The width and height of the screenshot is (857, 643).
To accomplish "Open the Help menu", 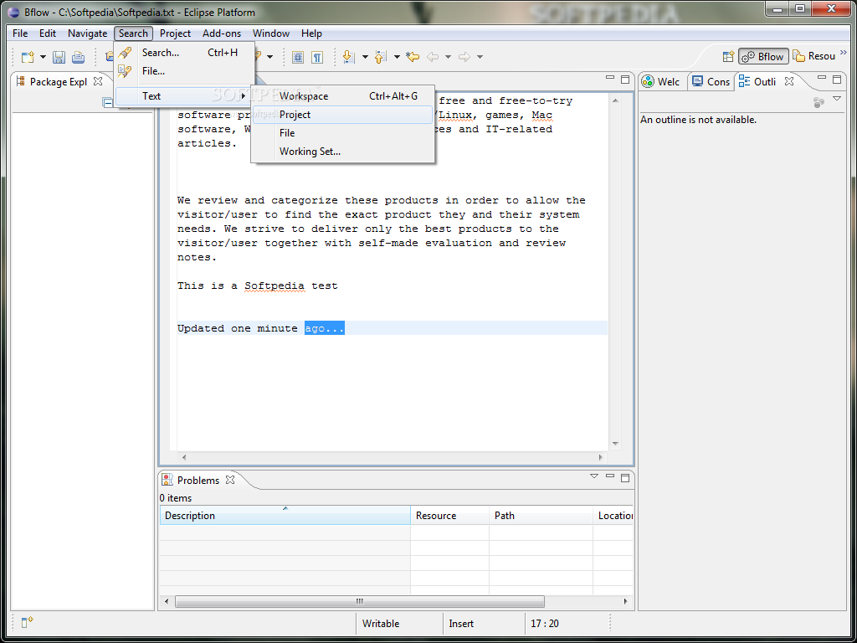I will [x=311, y=33].
